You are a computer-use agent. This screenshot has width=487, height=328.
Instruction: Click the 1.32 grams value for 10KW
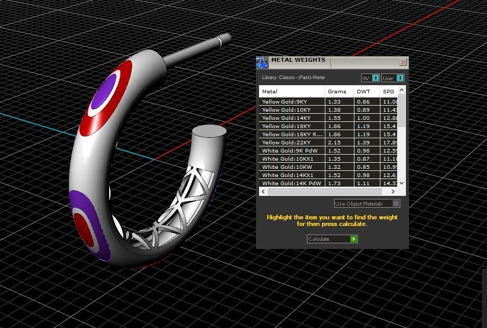[334, 167]
